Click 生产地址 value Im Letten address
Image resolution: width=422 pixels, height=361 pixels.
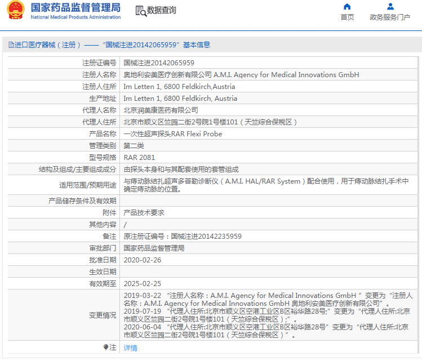tap(180, 99)
